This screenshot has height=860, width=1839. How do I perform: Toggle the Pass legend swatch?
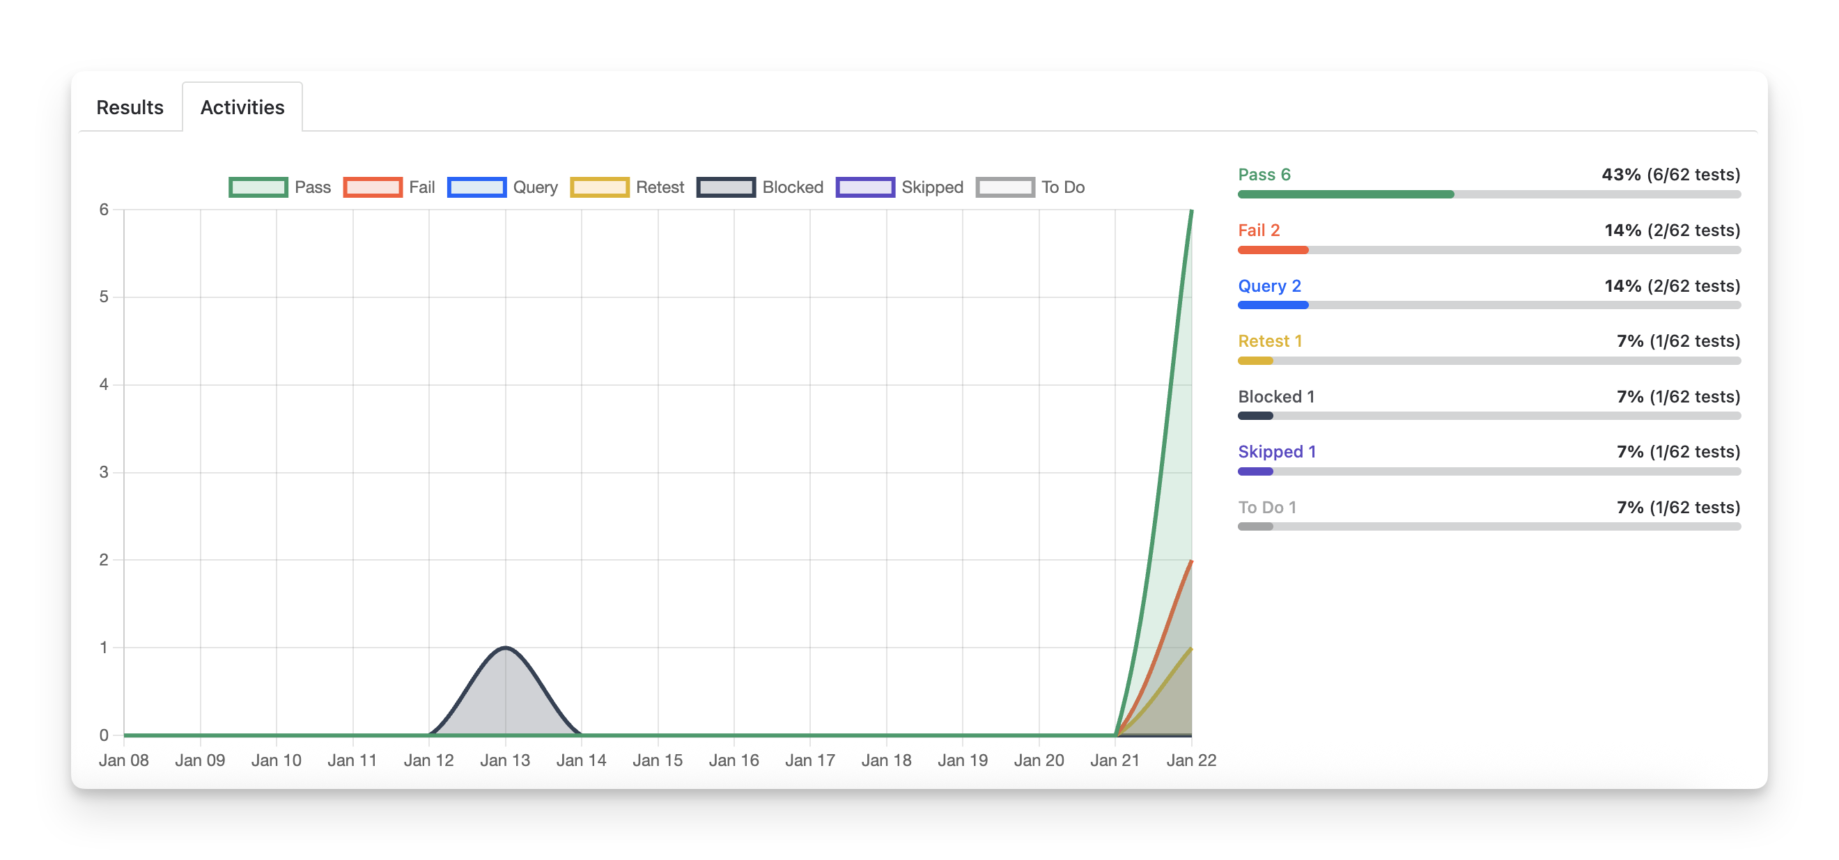(x=258, y=187)
